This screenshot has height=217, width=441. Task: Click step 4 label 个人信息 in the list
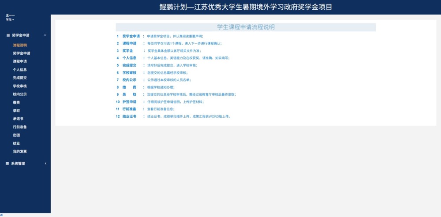(x=129, y=58)
